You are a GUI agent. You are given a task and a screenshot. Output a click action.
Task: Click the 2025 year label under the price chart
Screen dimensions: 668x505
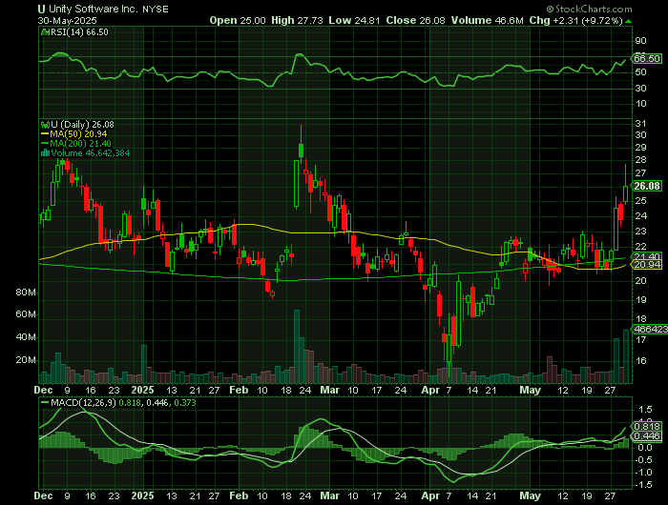coord(142,390)
